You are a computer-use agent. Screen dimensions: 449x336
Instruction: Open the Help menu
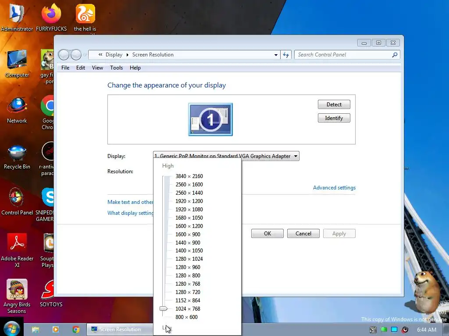[x=135, y=68]
